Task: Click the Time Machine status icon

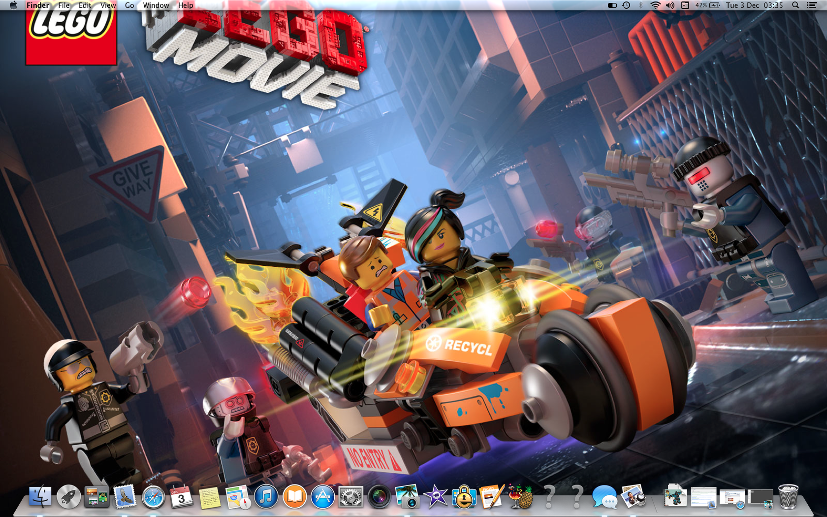Action: pos(626,5)
